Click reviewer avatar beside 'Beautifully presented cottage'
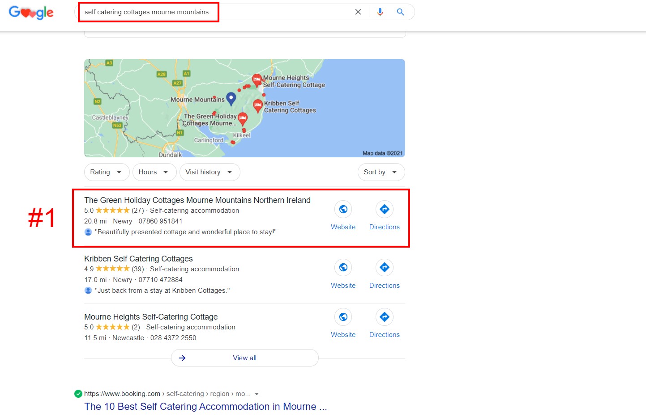The height and width of the screenshot is (417, 646). (x=88, y=232)
